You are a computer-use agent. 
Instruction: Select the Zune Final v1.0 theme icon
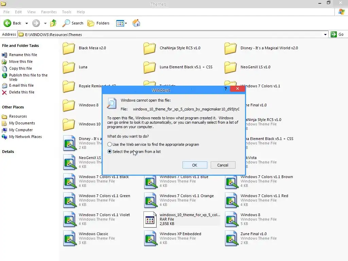[231, 239]
